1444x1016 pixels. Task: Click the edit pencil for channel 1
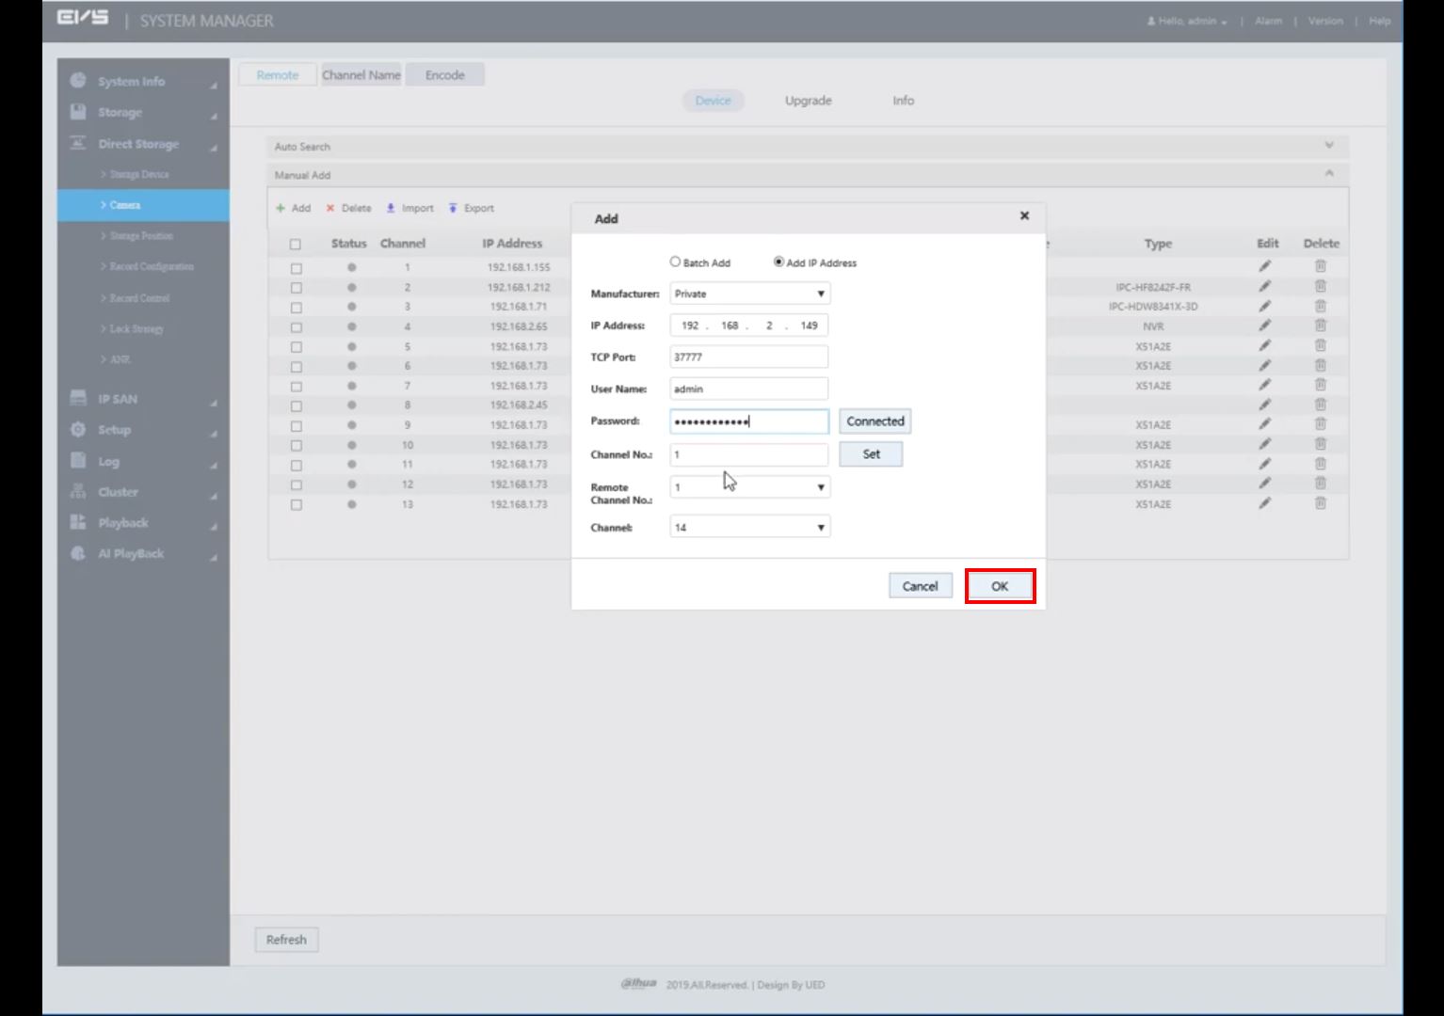tap(1265, 267)
